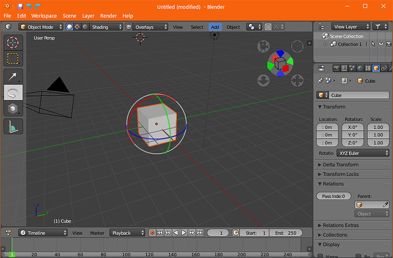Screen dimensions: 393x258
Task: Select the 3D Cursor tool
Action: pyautogui.click(x=13, y=42)
